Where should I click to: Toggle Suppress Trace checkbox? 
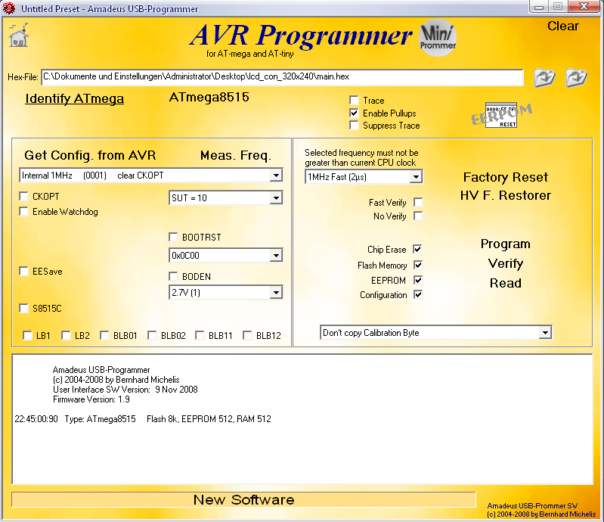coord(354,126)
